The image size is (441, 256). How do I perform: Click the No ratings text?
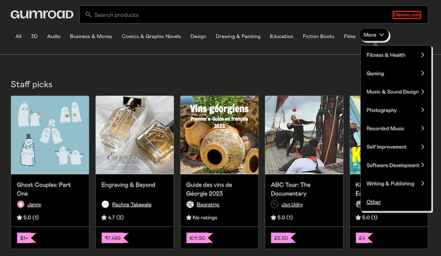click(205, 217)
